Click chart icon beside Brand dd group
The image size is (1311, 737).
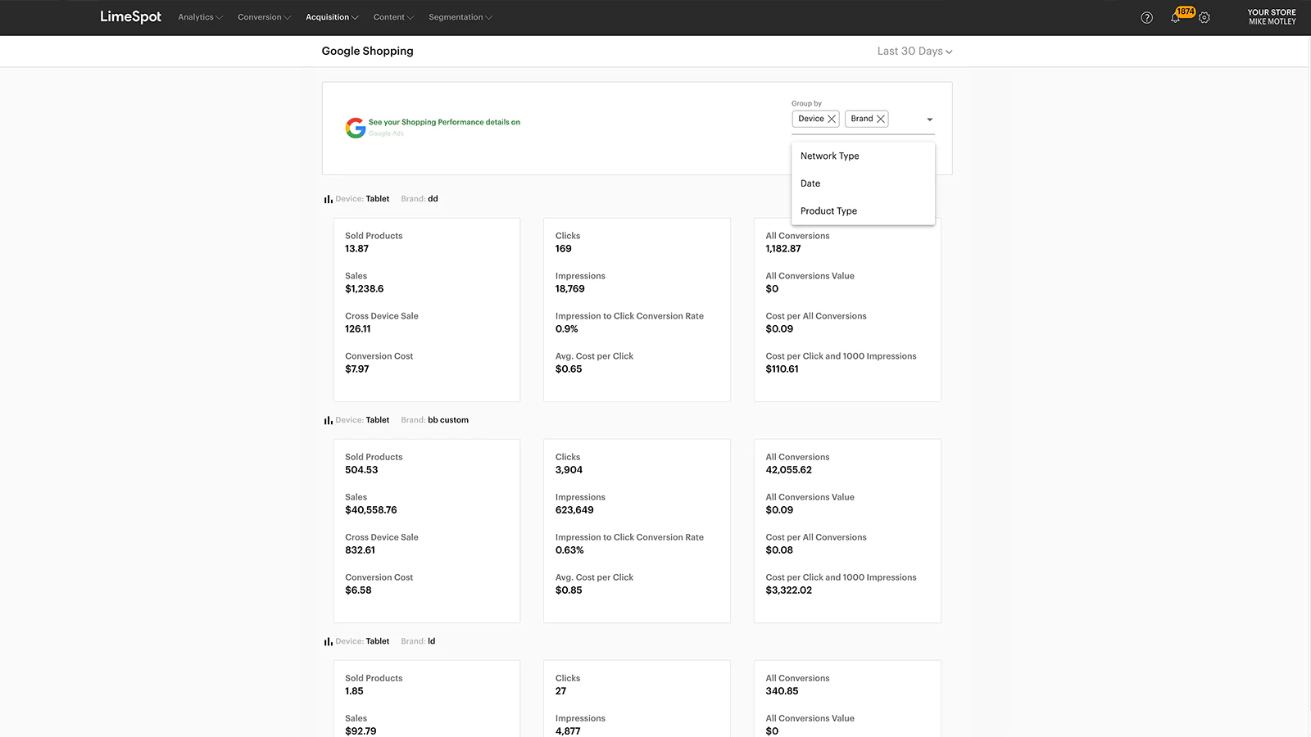pos(328,199)
